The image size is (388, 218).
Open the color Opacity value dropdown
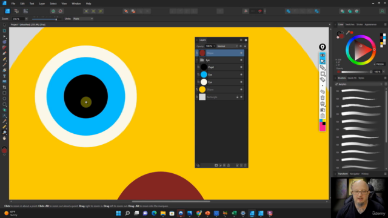coord(384,71)
